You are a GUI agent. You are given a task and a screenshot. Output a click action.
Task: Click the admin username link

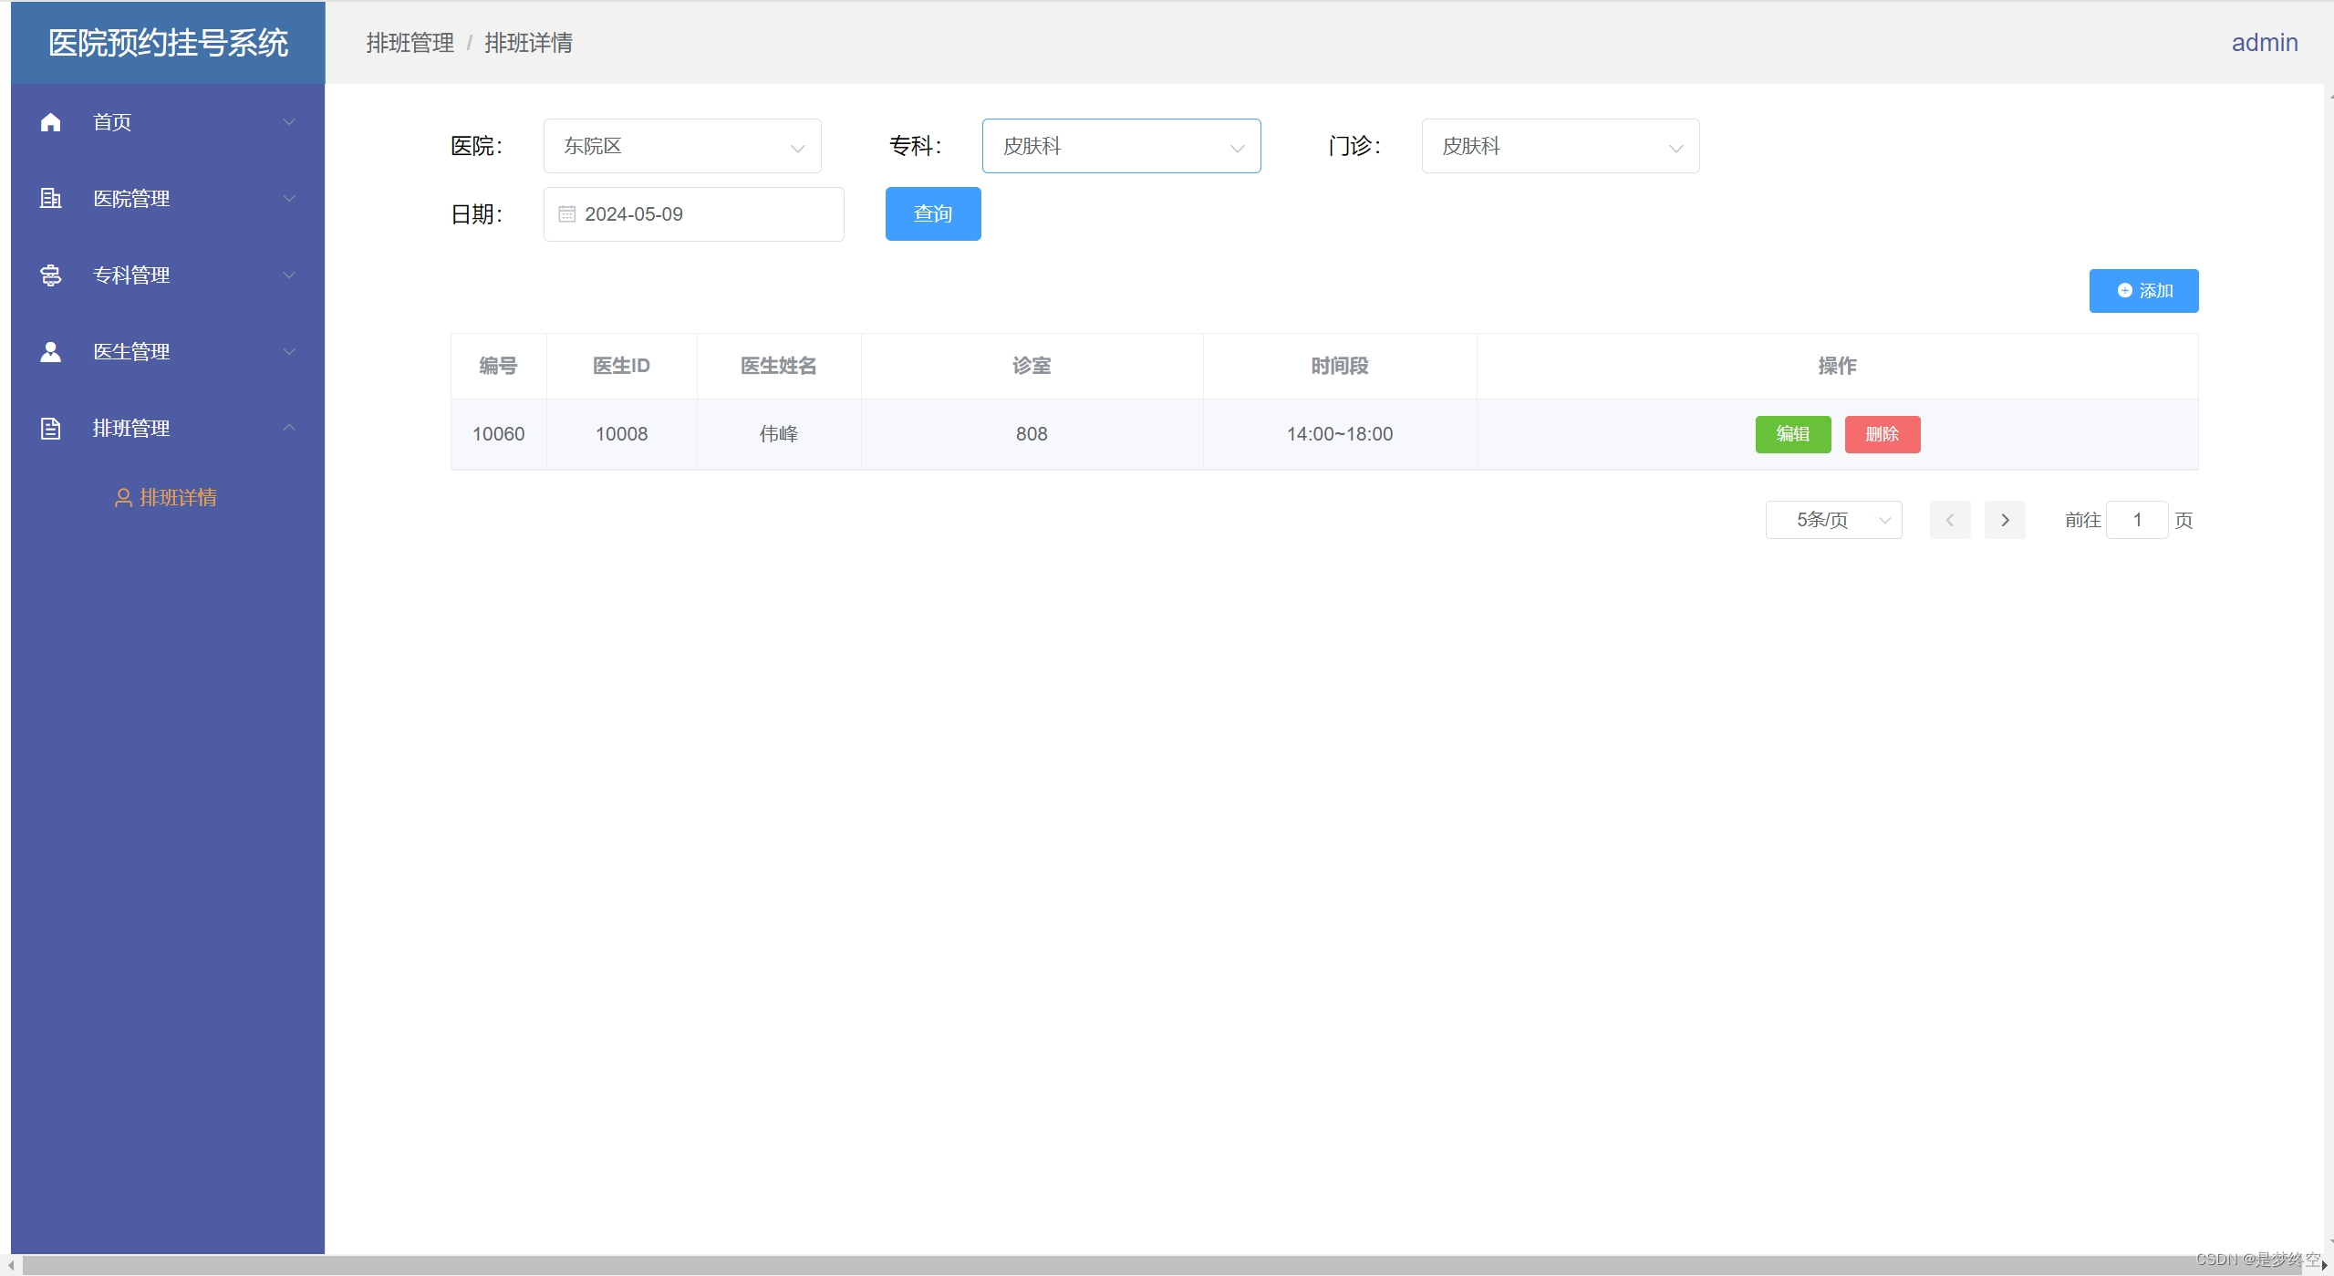[2264, 43]
